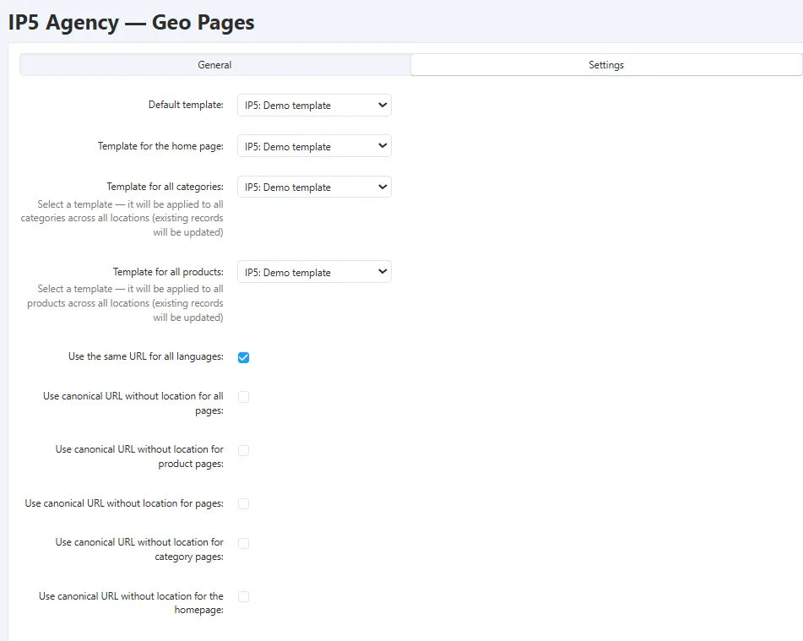This screenshot has width=803, height=641.
Task: Open the Template for all products dropdown
Action: pos(314,272)
